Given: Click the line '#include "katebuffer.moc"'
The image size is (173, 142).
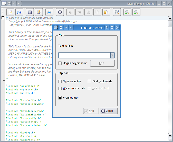Looking at the screenshot, I should coord(25,104).
